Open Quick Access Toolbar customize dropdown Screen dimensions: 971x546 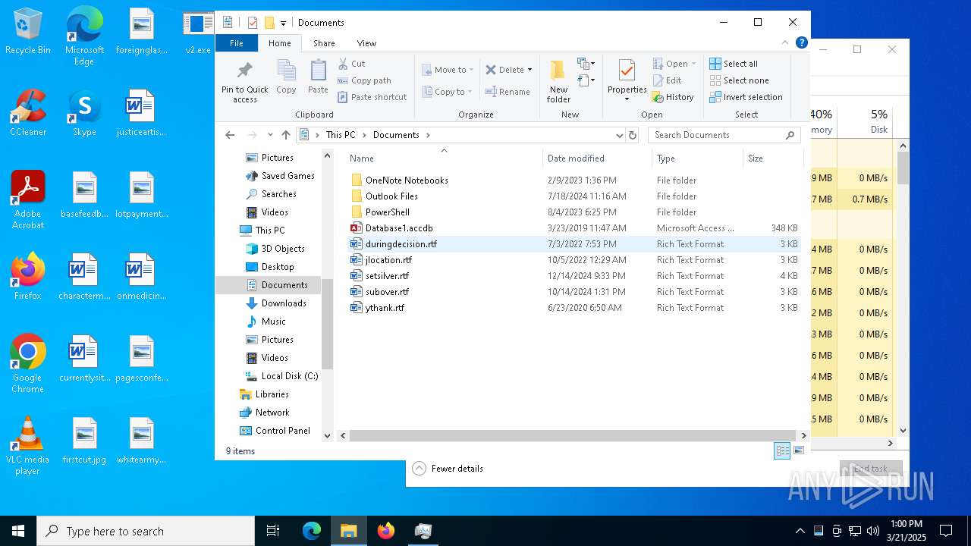(283, 23)
